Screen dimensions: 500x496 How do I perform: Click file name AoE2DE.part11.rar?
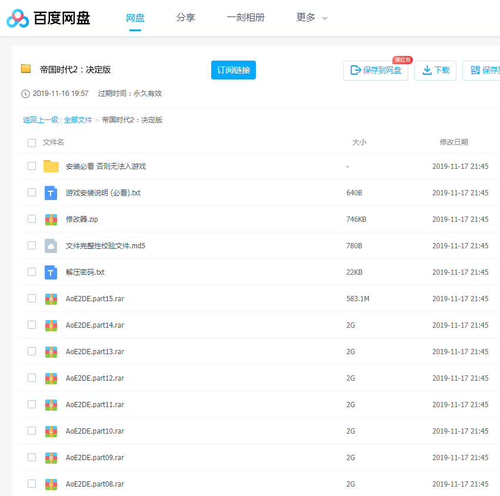tap(95, 404)
